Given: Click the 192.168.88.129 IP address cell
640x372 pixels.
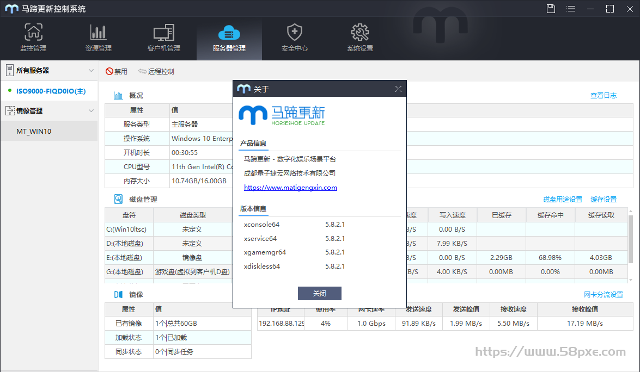Looking at the screenshot, I should pyautogui.click(x=281, y=323).
